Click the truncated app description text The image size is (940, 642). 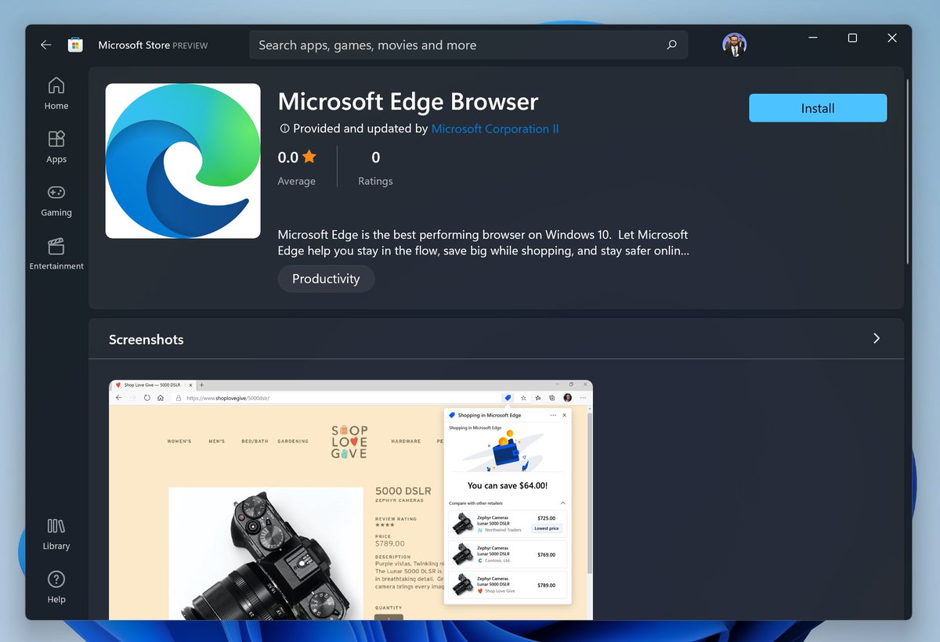pos(483,243)
